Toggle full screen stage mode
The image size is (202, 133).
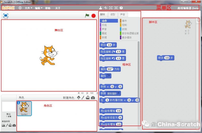6,15
